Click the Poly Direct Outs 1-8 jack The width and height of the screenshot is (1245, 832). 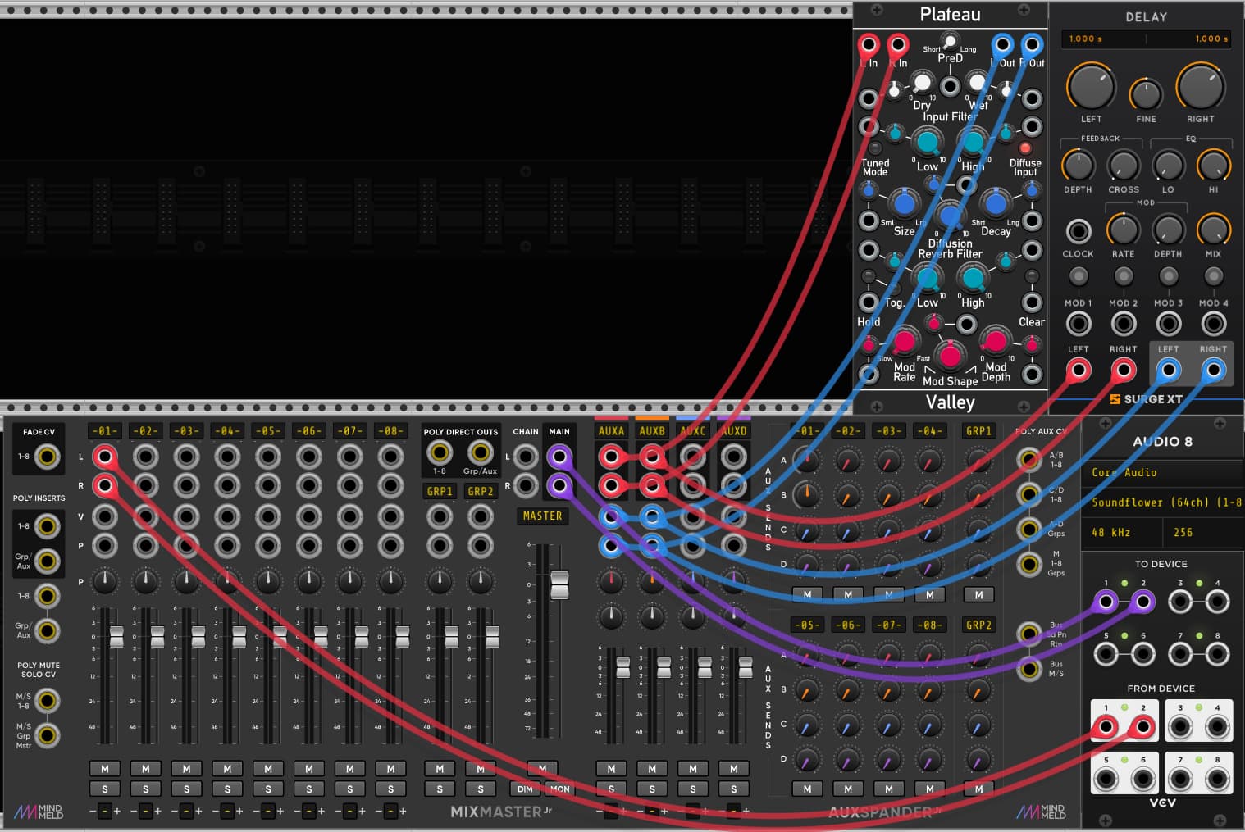pyautogui.click(x=440, y=452)
